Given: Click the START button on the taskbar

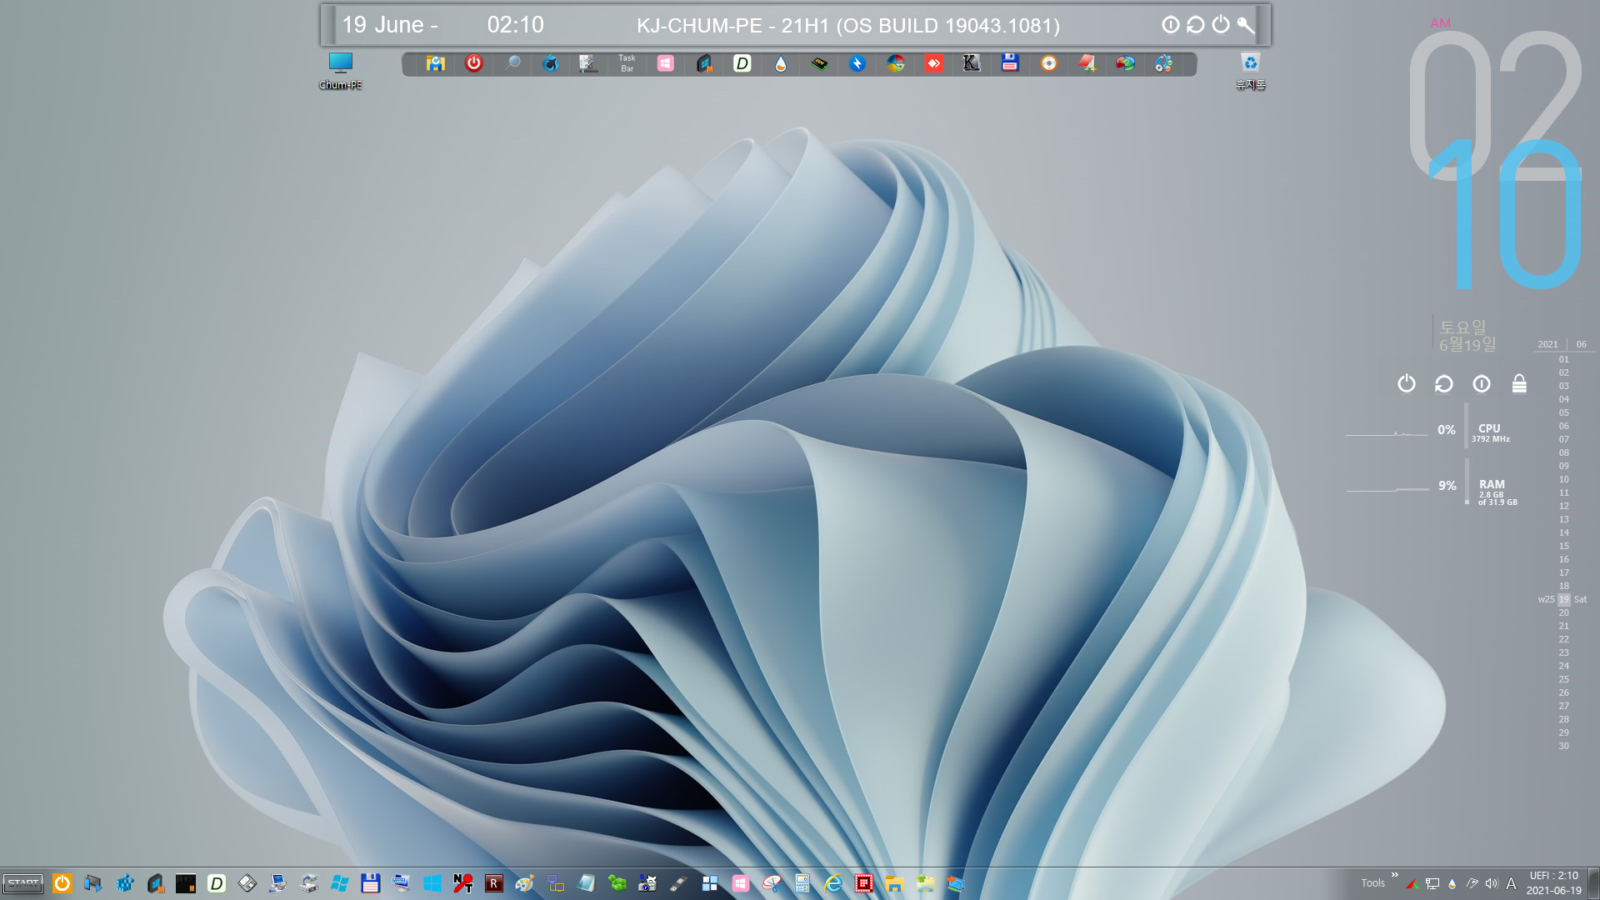Looking at the screenshot, I should click(x=22, y=883).
